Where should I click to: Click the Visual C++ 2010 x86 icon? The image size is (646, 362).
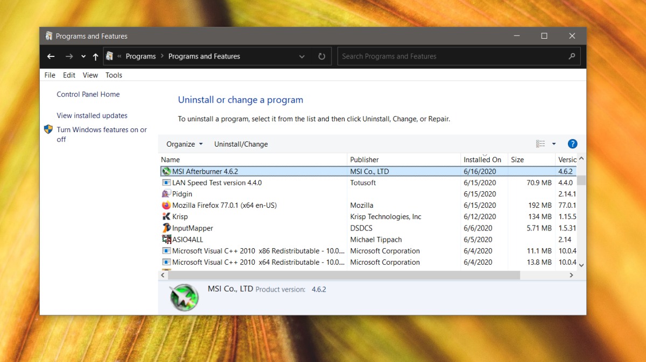click(x=166, y=251)
